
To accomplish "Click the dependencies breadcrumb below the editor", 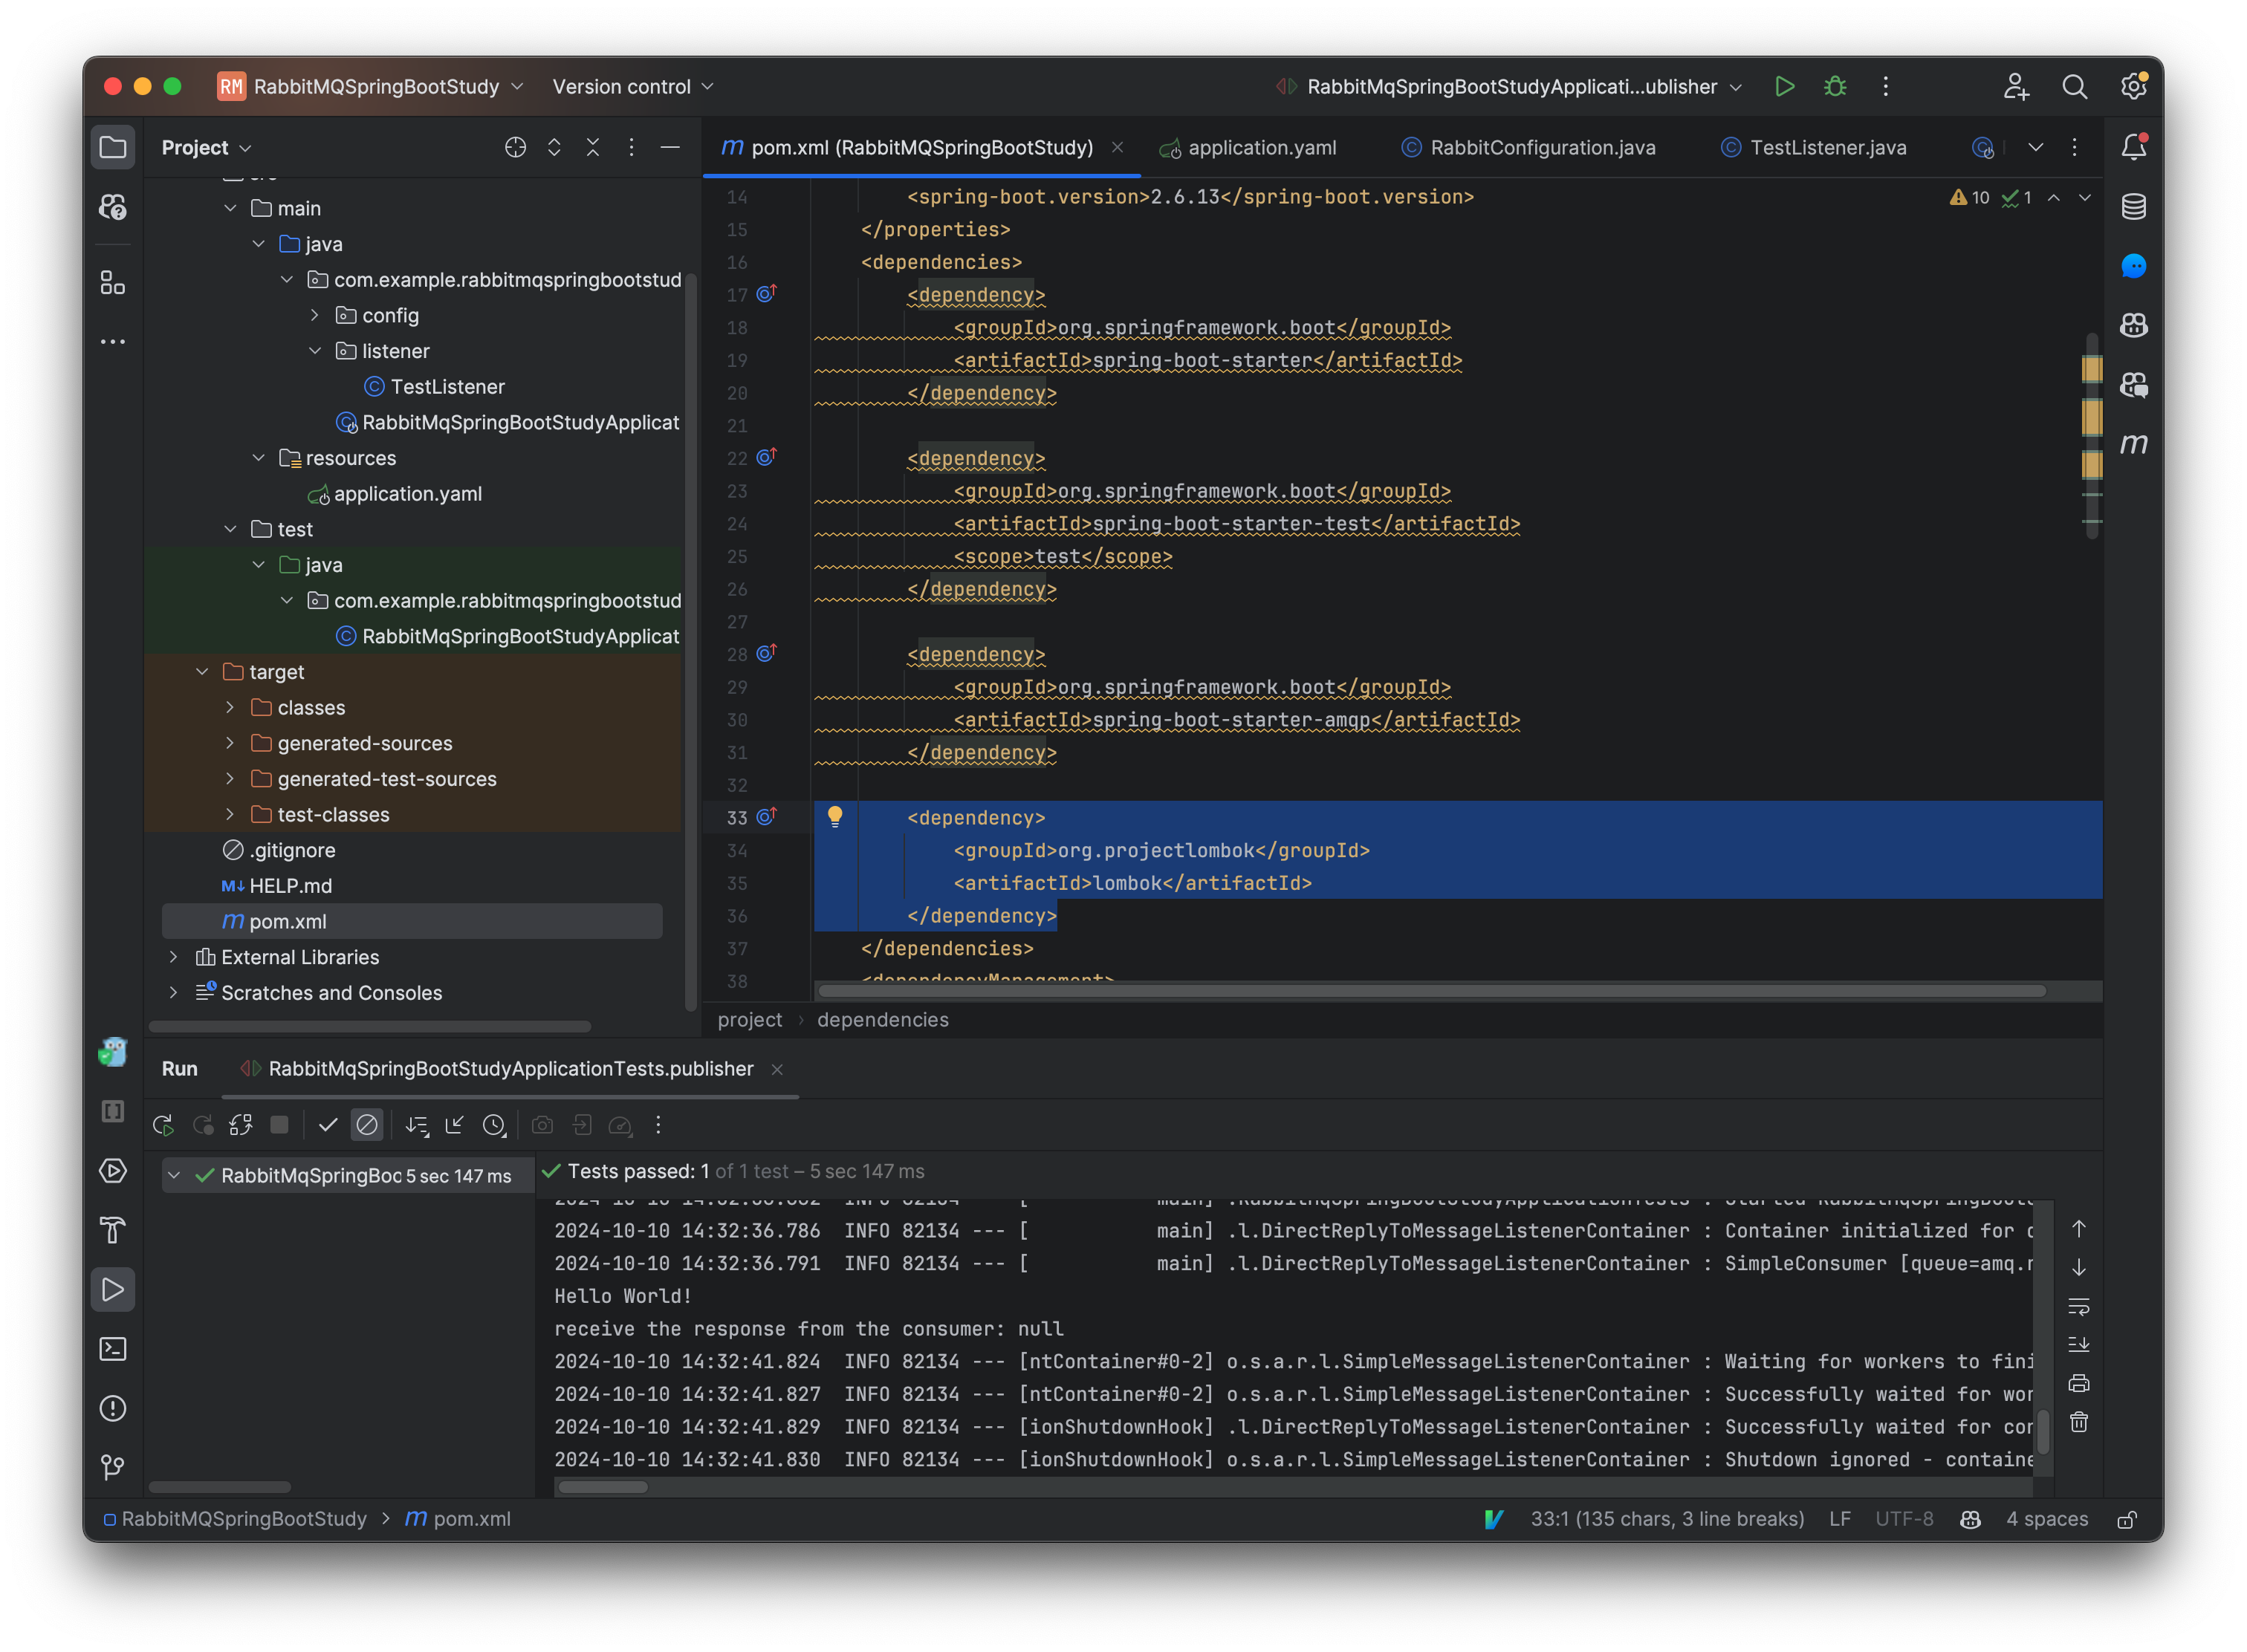I will [x=883, y=1019].
